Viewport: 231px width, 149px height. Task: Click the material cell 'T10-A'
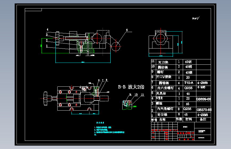tap(189, 83)
